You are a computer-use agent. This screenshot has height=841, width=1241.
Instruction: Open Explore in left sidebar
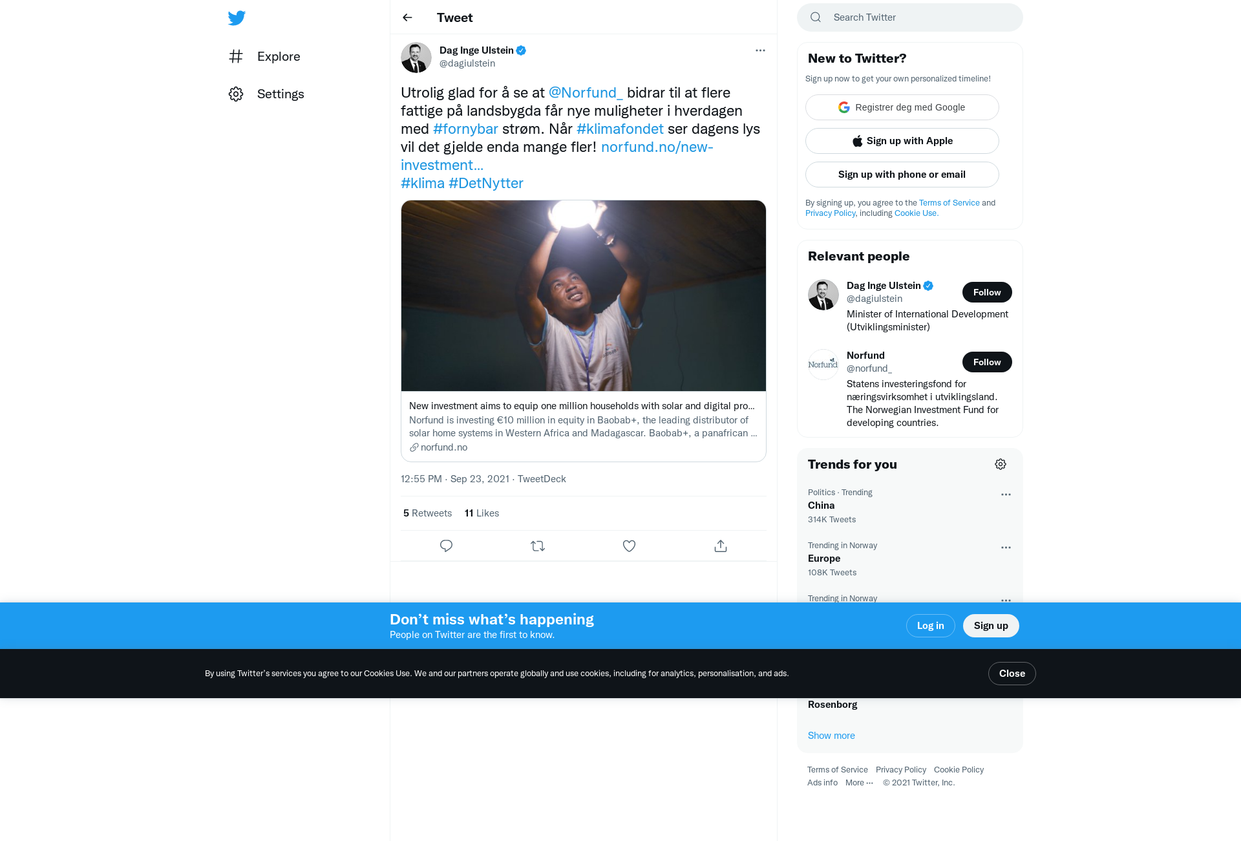[264, 56]
